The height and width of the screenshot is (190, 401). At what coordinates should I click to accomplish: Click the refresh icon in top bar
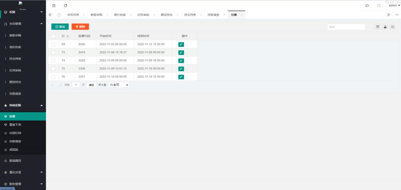pyautogui.click(x=65, y=5)
